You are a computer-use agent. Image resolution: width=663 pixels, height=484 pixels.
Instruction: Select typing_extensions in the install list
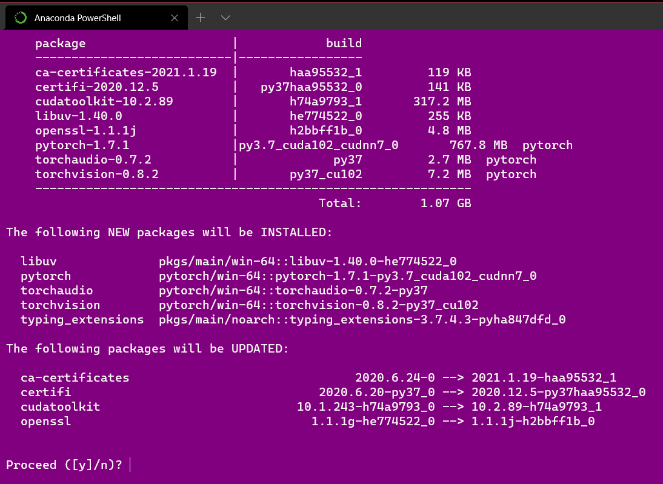click(x=82, y=319)
